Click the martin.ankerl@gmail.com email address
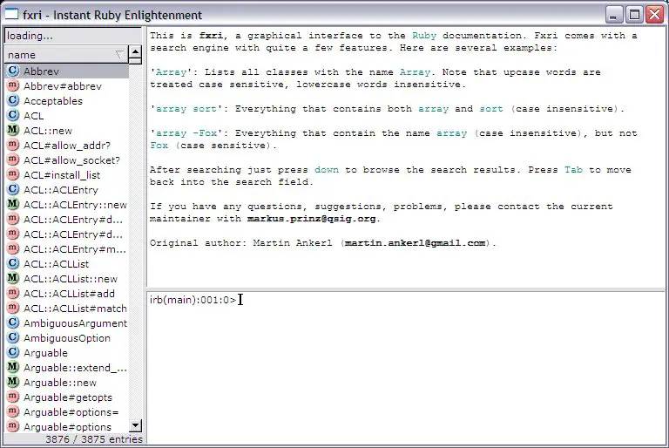The width and height of the screenshot is (669, 448). click(x=416, y=243)
